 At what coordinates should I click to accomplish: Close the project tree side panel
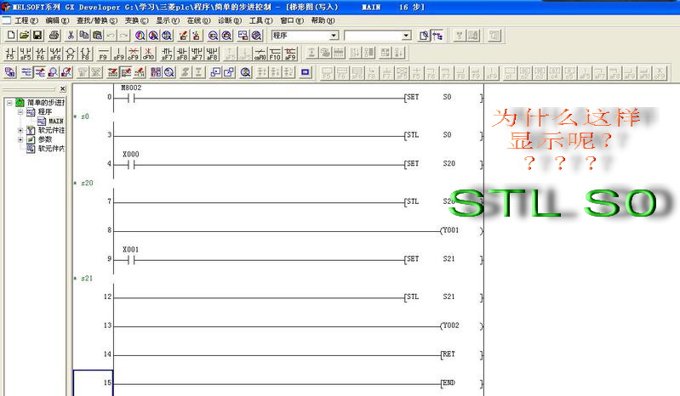click(x=62, y=88)
